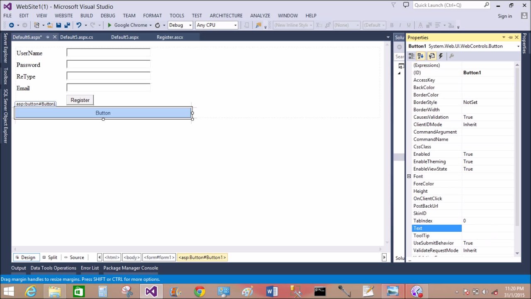The width and height of the screenshot is (531, 299).
Task: Open the Refresh button dropdown arrow
Action: tap(164, 25)
